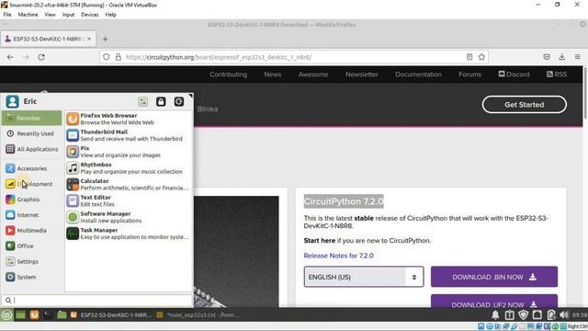Show All Applications in menu
The image size is (588, 331).
(32, 149)
